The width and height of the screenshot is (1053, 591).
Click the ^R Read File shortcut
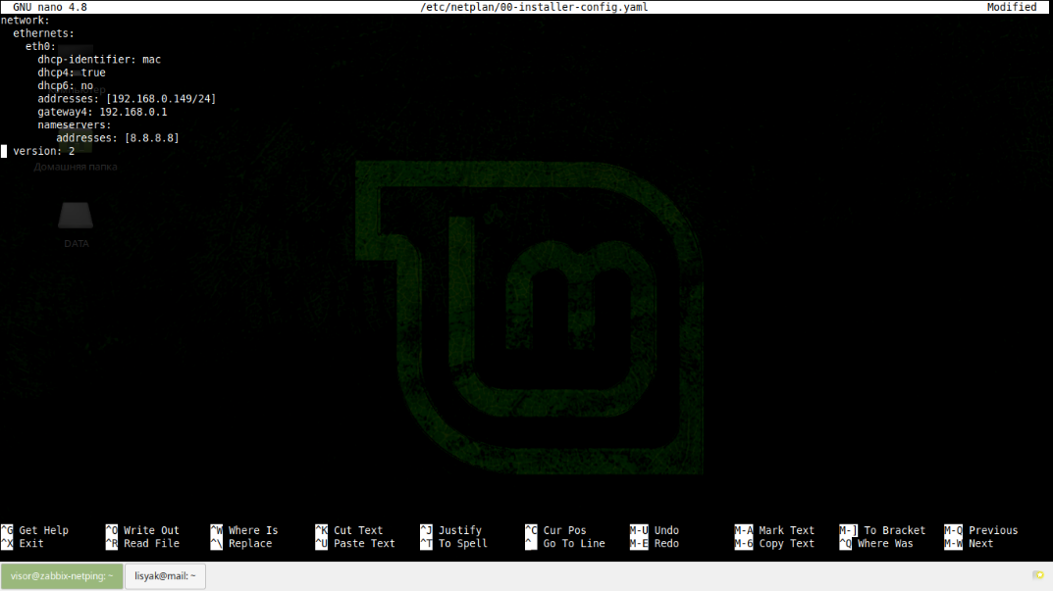[142, 543]
